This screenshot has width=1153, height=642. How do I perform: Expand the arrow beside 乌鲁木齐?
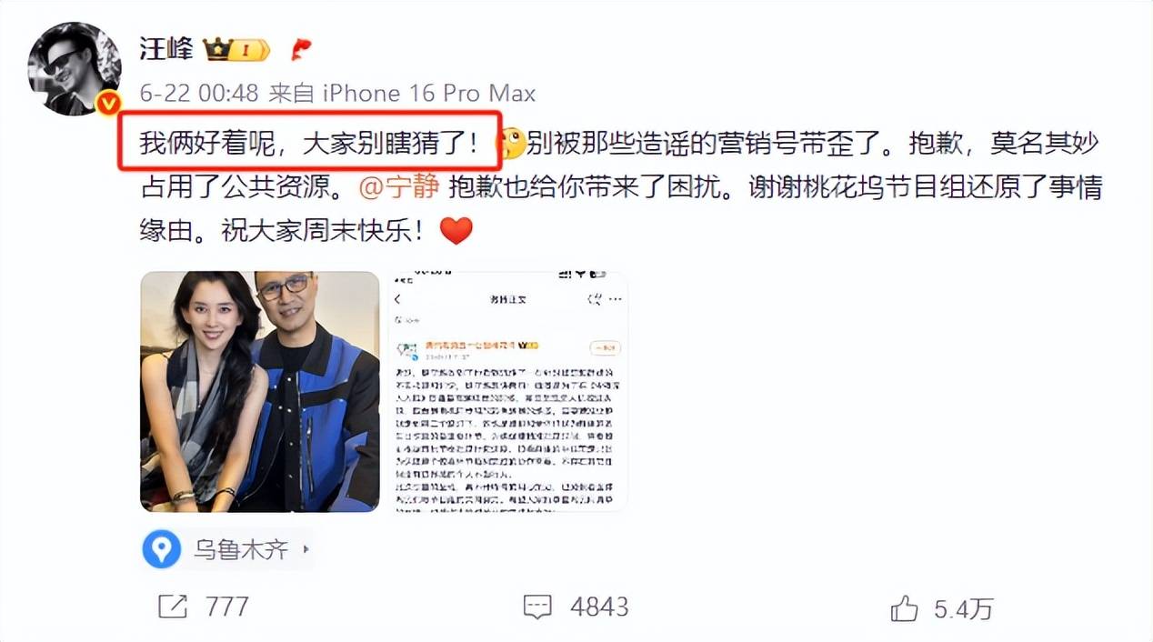click(306, 549)
